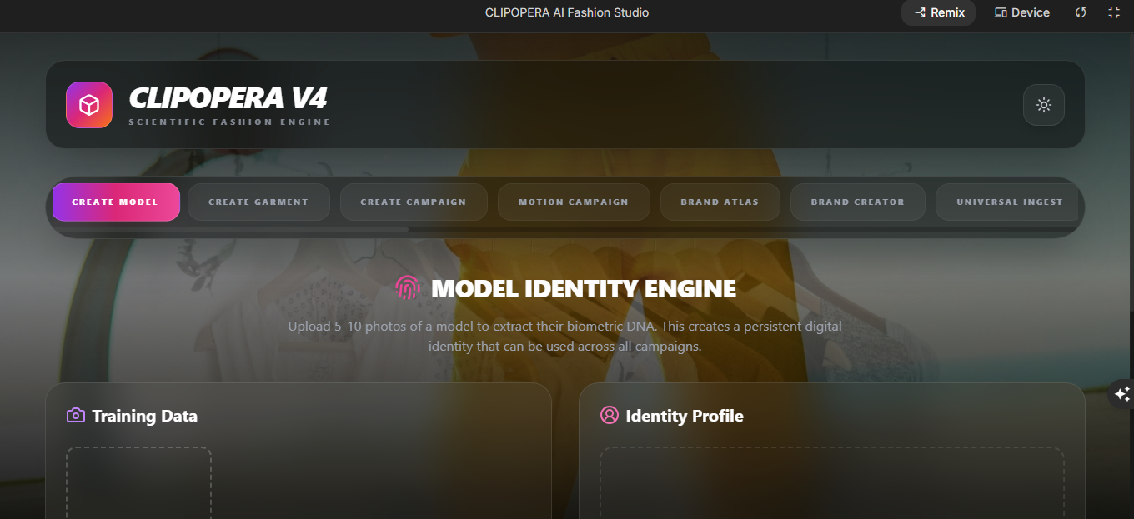The image size is (1134, 519).
Task: Click the Training Data upload dropzone
Action: (x=138, y=483)
